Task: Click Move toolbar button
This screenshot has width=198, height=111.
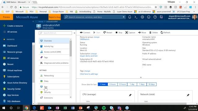Action: (x=142, y=33)
